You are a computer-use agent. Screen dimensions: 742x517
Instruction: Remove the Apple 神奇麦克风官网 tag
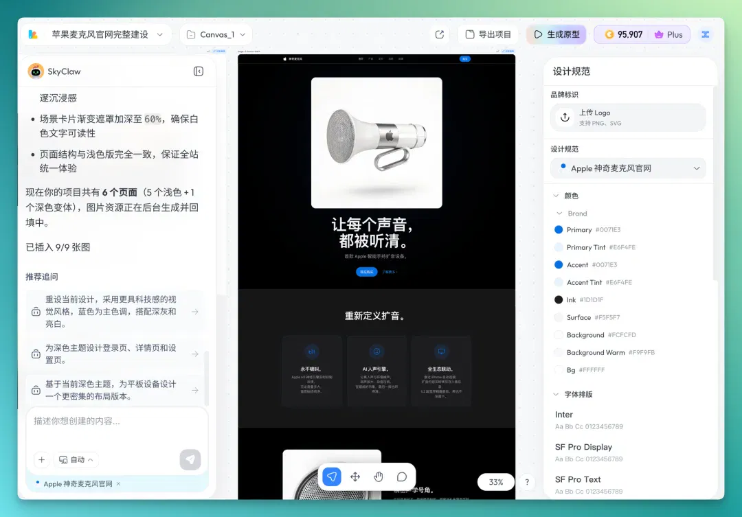[118, 484]
